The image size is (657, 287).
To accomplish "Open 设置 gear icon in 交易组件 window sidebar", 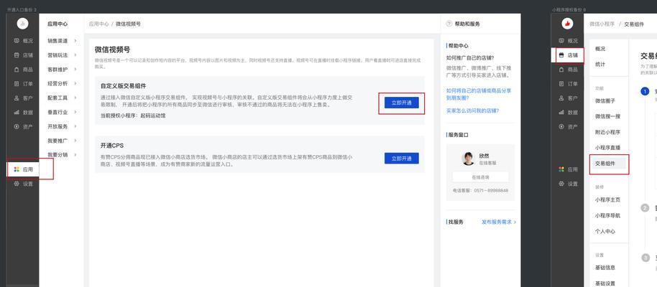I will click(x=562, y=184).
